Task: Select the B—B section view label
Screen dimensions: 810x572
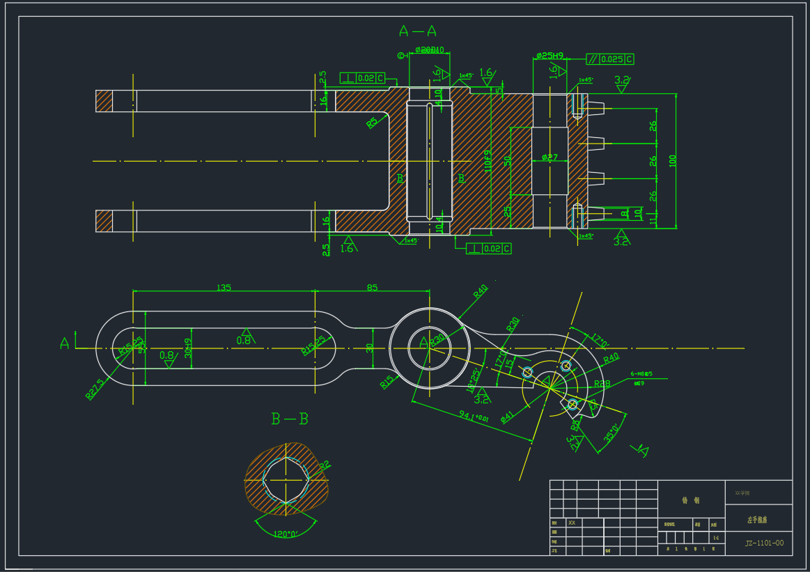Action: pyautogui.click(x=290, y=419)
